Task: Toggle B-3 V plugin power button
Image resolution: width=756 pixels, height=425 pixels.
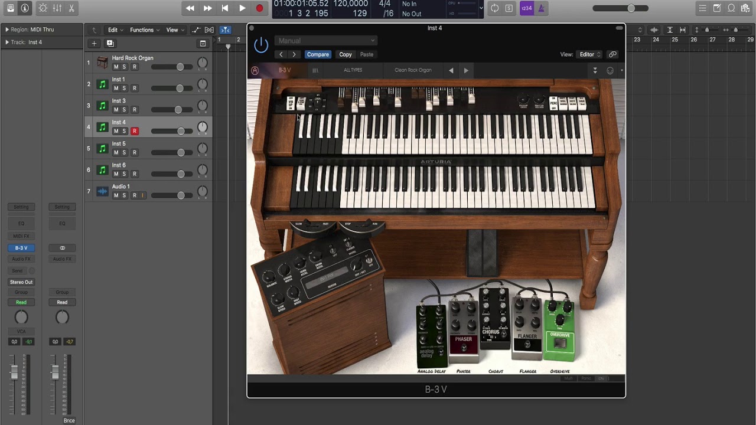Action: [x=261, y=45]
